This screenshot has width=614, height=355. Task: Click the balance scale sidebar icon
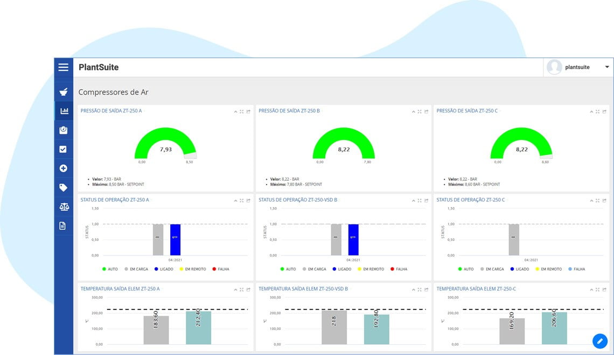click(64, 207)
